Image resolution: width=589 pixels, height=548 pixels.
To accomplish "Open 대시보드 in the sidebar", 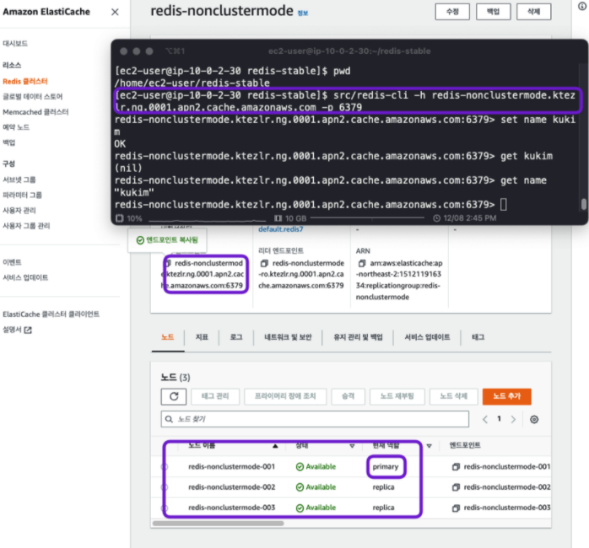I will pos(15,44).
